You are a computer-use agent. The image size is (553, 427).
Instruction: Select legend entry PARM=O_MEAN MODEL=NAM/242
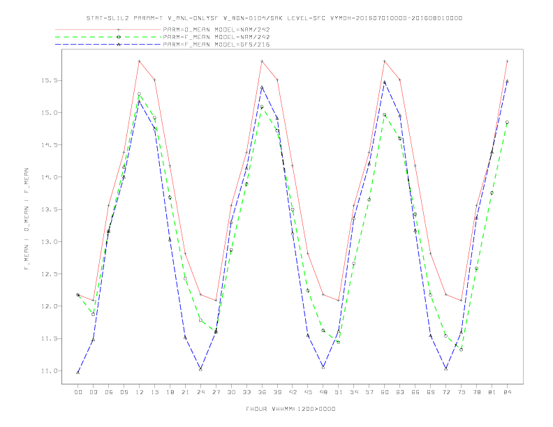point(216,29)
